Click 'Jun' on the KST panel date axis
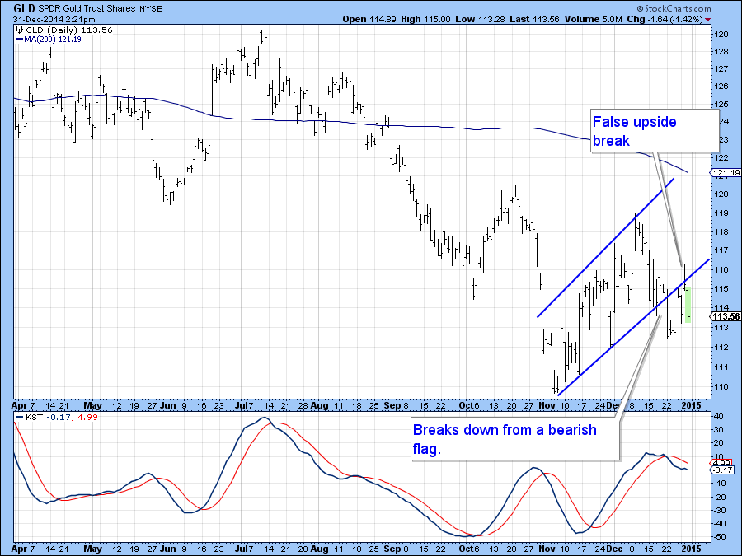The height and width of the screenshot is (556, 742). click(168, 549)
